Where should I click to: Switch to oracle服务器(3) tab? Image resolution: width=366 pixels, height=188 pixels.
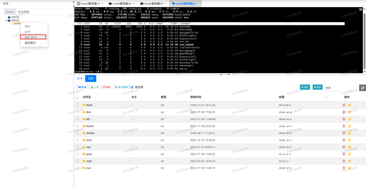(153, 3)
